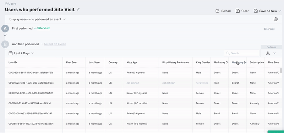Click the vertical scrollbar thumb of the table
The image size is (284, 133).
(x=281, y=71)
